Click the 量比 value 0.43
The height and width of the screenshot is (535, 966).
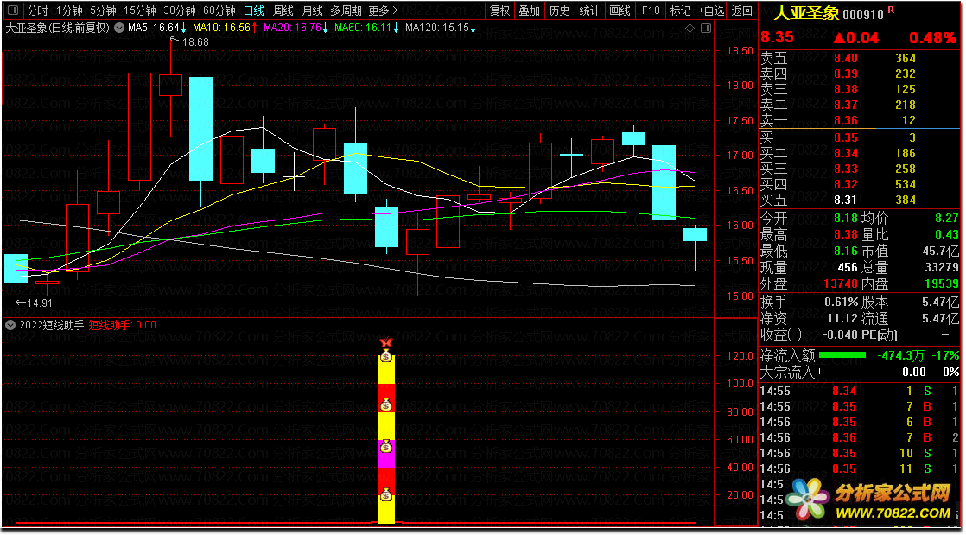point(946,234)
